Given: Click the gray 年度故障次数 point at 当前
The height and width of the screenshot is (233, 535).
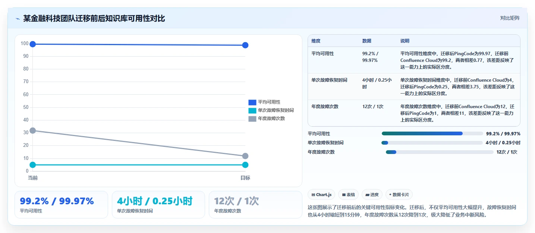Looking at the screenshot, I should pos(33,130).
